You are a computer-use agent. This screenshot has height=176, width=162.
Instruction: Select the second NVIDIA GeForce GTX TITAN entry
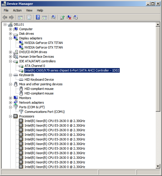pos(44,47)
